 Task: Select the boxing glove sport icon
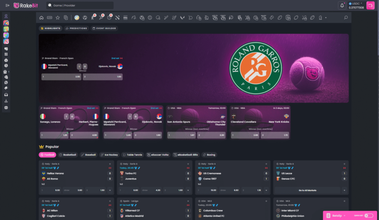(x=271, y=18)
